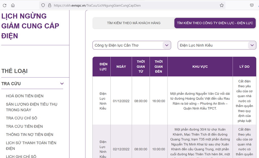259x158 pixels.
Task: Select Tìm kiếm theo công ty điện lực tab
Action: coord(215,23)
